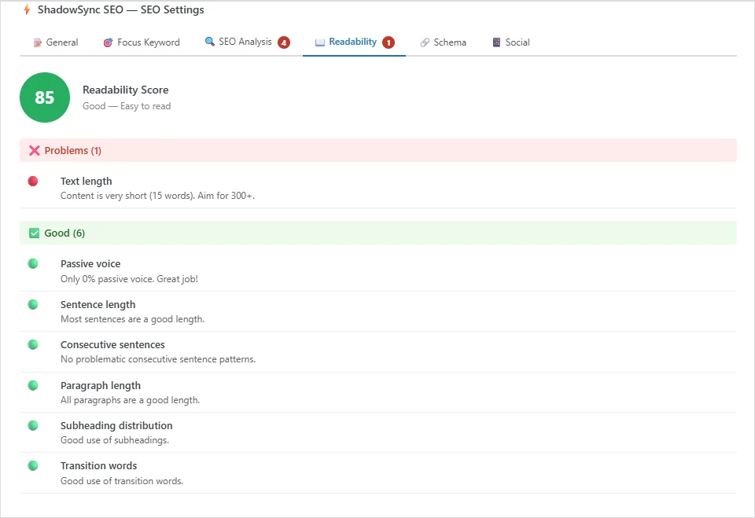The height and width of the screenshot is (518, 755).
Task: Click the 'Consecutive sentences' heading
Action: coord(112,345)
